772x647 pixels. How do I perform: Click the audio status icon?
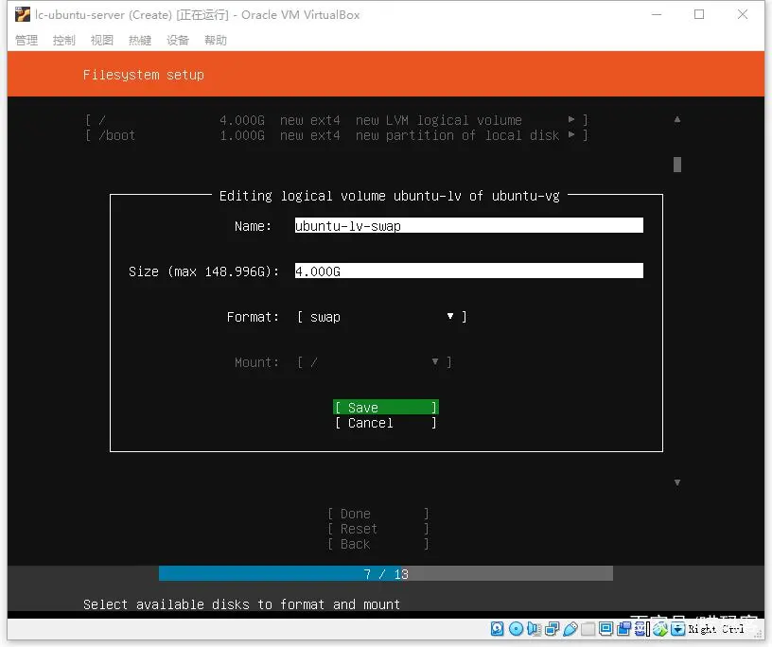(x=535, y=629)
